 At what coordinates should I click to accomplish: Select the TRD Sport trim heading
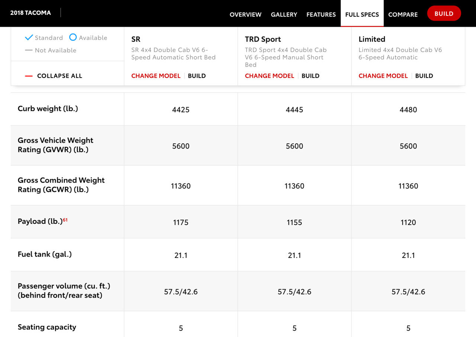[263, 39]
